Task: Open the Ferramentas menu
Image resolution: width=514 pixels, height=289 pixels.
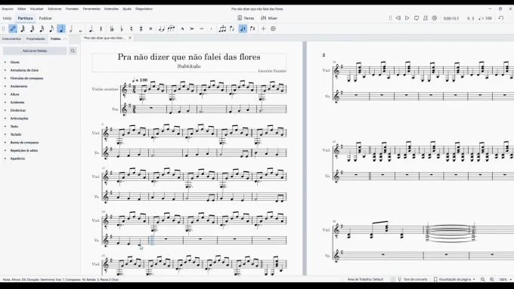Action: pos(91,9)
